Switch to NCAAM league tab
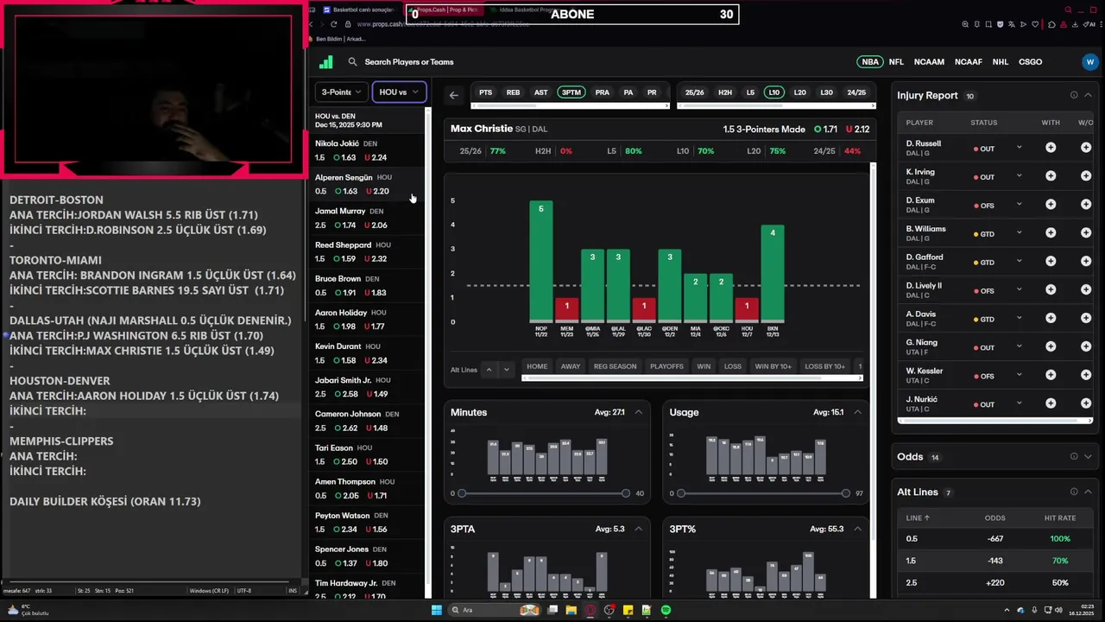The width and height of the screenshot is (1105, 622). tap(930, 62)
